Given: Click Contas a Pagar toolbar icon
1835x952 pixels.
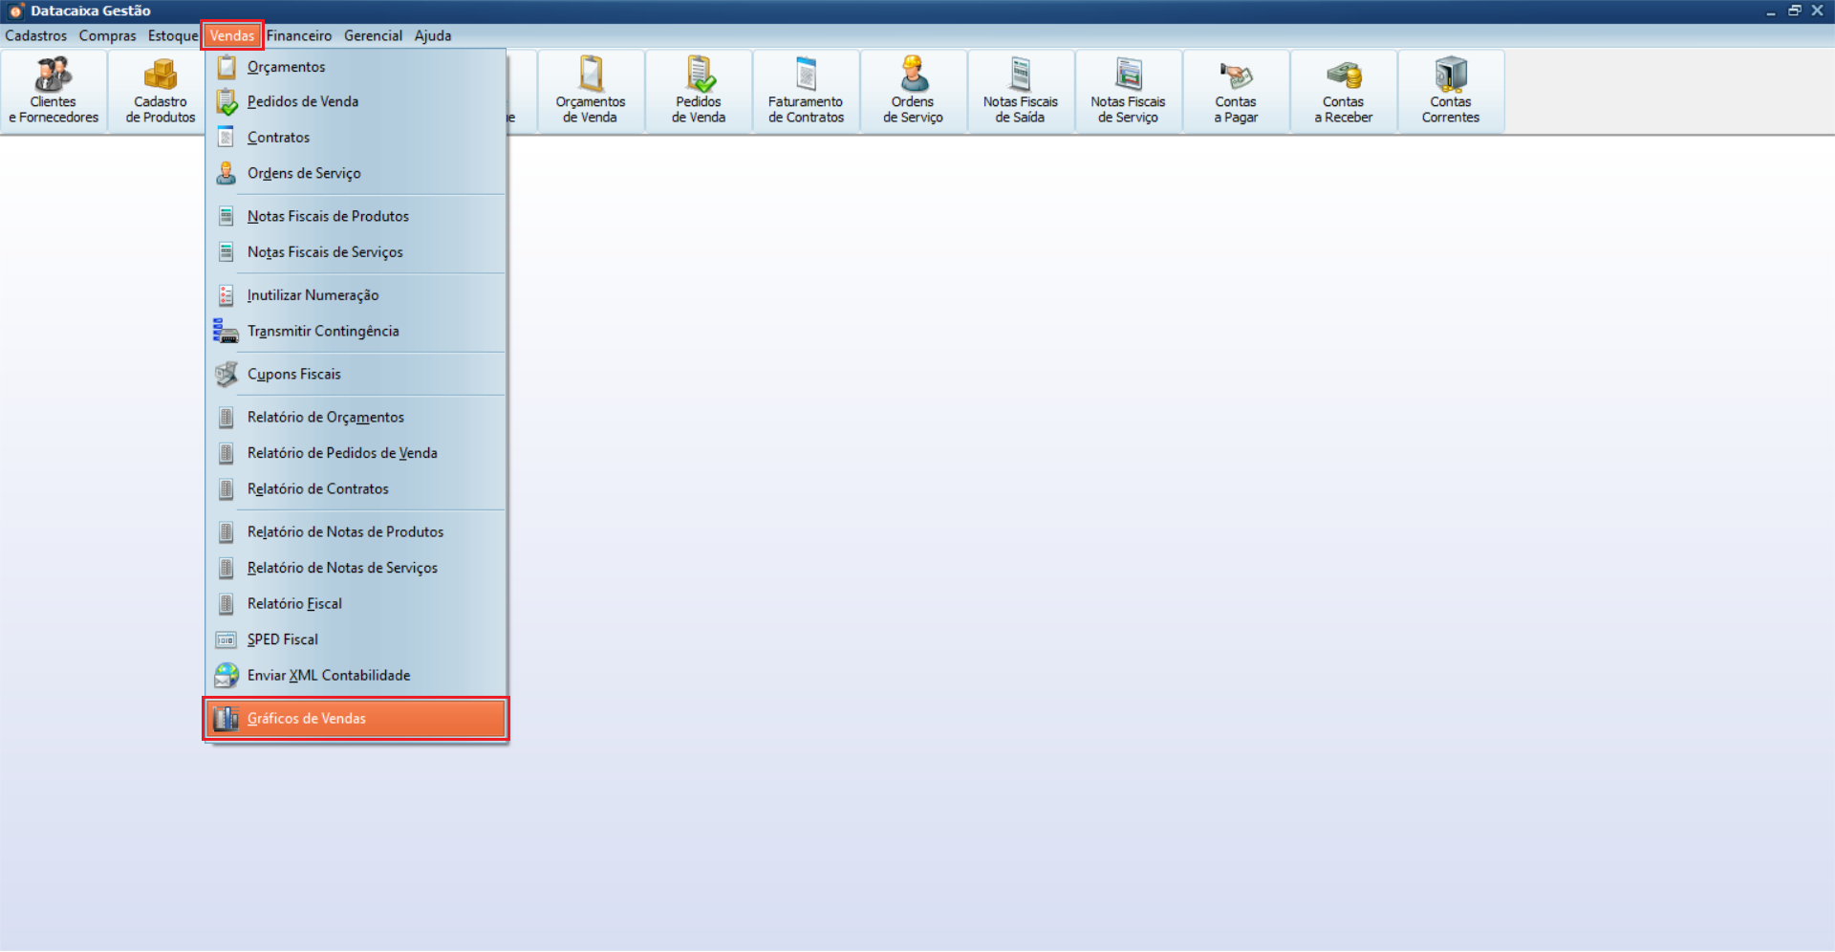Looking at the screenshot, I should (1236, 91).
